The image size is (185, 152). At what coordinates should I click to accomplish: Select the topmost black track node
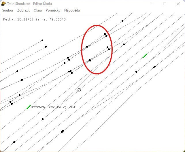click(122, 21)
